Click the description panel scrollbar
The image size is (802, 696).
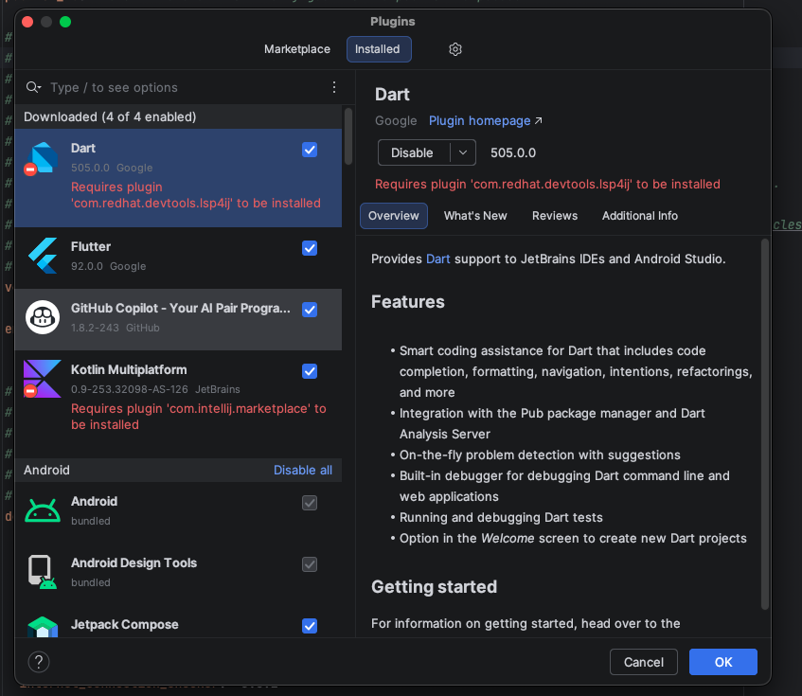[765, 424]
